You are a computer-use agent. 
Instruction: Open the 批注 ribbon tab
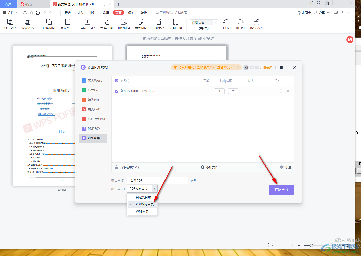(x=93, y=13)
